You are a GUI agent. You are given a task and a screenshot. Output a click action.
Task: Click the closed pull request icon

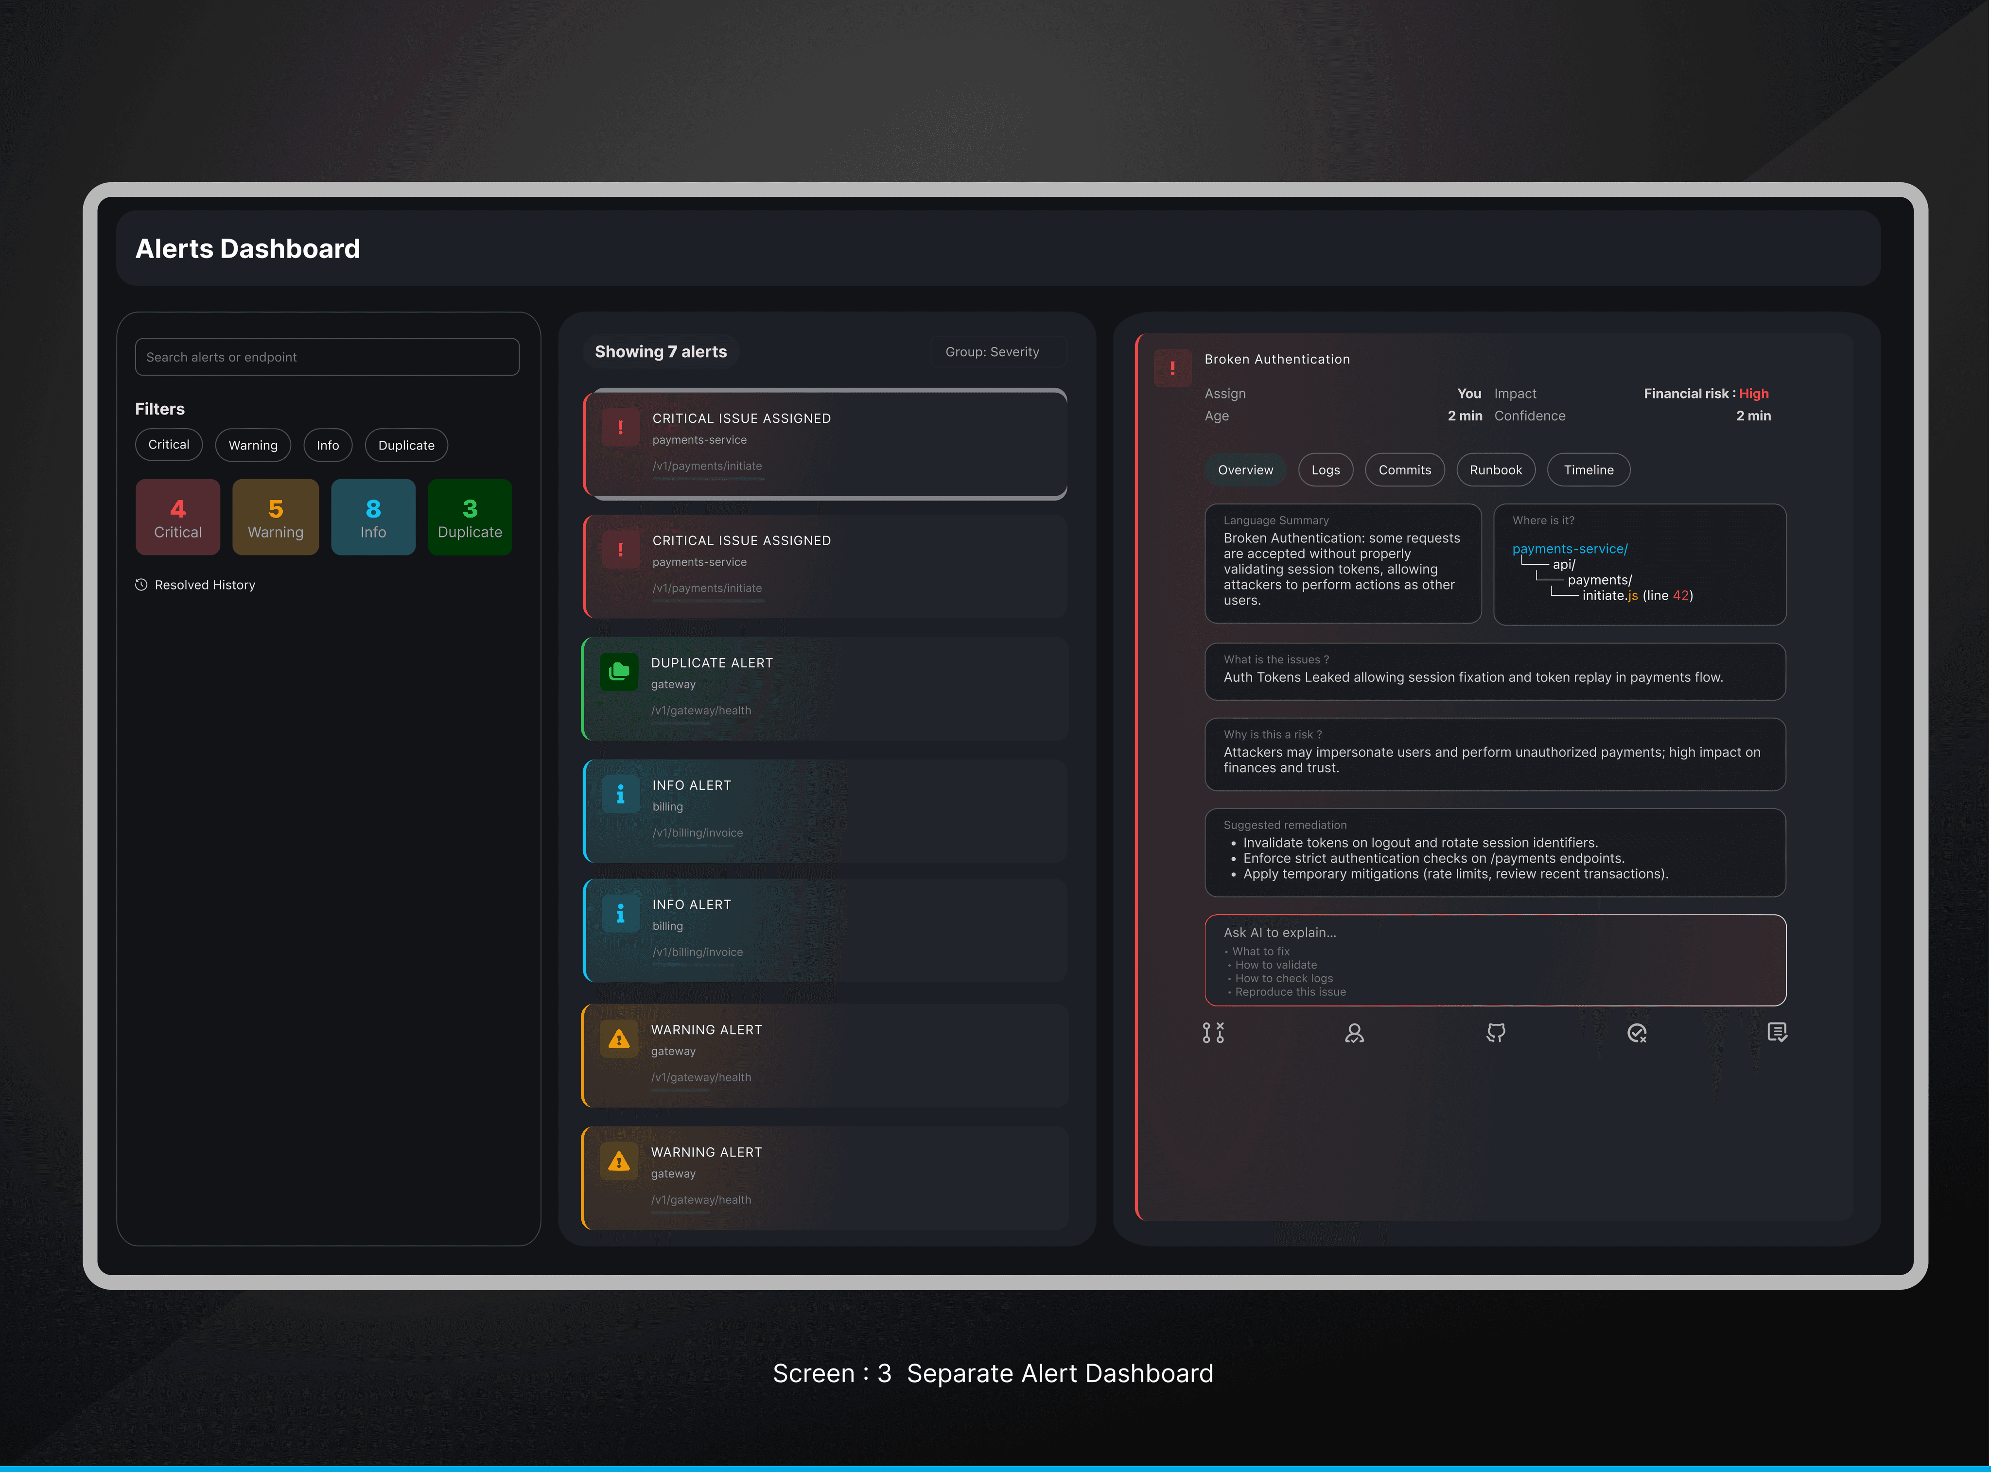pos(1213,1033)
